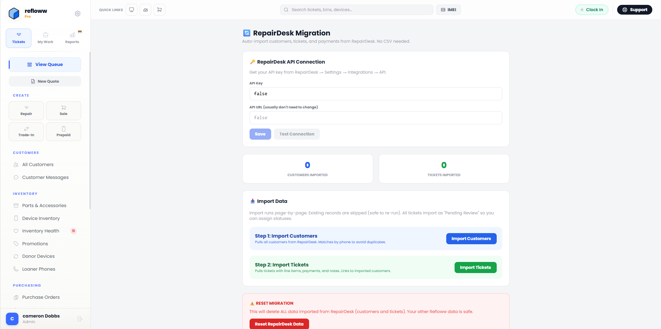The height and width of the screenshot is (329, 661).
Task: Click the Reset Migration warning icon
Action: (x=252, y=303)
